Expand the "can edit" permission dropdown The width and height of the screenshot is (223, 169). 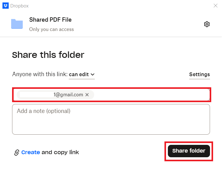coord(81,74)
